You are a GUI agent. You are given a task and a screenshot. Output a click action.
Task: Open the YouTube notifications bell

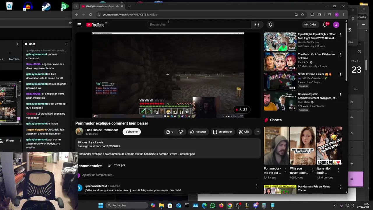click(325, 25)
